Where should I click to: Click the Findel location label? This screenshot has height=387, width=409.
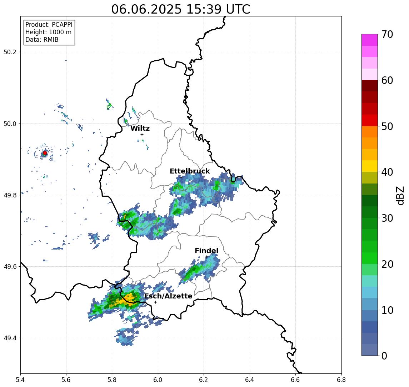pyautogui.click(x=206, y=251)
